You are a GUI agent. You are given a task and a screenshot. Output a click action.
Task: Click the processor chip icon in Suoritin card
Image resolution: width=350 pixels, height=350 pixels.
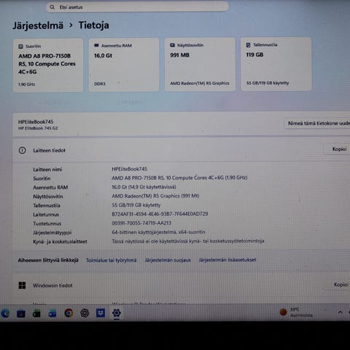[x=20, y=46]
